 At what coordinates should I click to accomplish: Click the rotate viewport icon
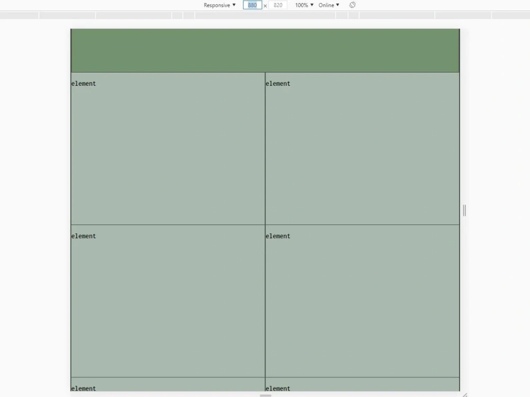coord(352,5)
